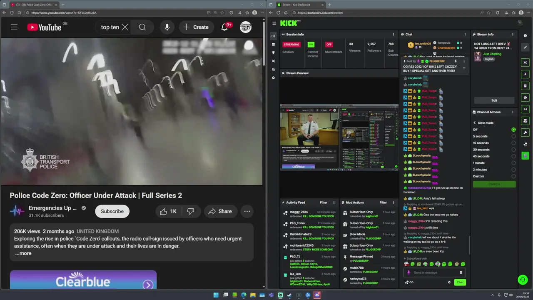Open Kick dashboard hamburger menu

pyautogui.click(x=273, y=23)
